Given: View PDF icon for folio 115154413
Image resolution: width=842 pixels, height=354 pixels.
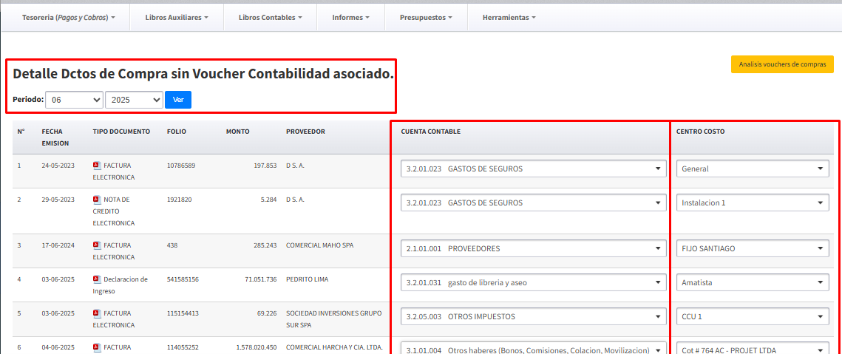Looking at the screenshot, I should 97,313.
